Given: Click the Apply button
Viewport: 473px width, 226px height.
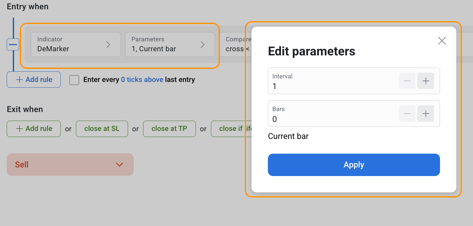Looking at the screenshot, I should click(354, 165).
